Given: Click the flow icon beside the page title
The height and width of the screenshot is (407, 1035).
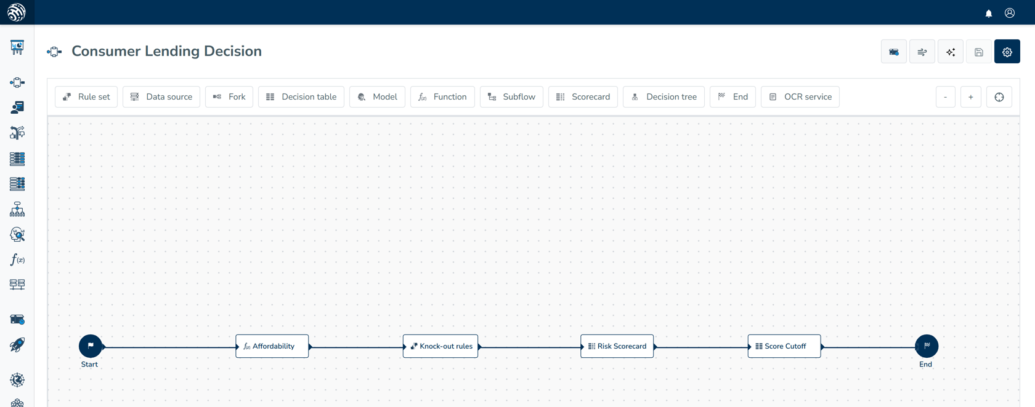Looking at the screenshot, I should click(x=54, y=52).
